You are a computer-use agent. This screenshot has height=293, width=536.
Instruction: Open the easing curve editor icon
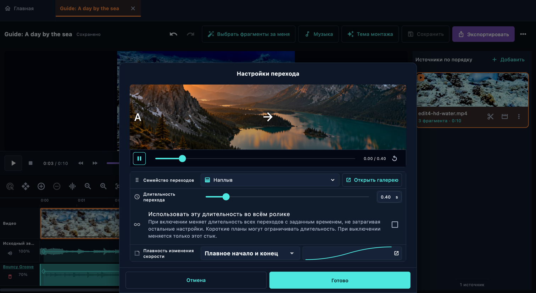pyautogui.click(x=396, y=253)
